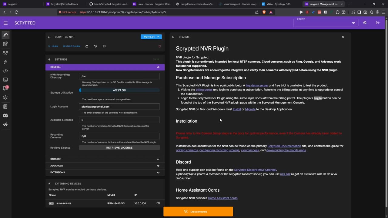Click the Restart Plugin button
This screenshot has height=218, width=388.
coord(71,46)
